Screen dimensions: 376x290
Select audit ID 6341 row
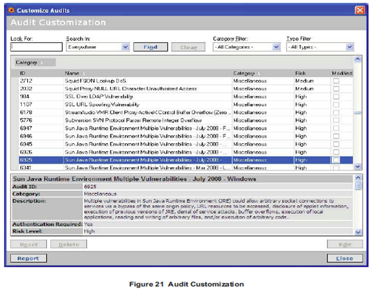[x=186, y=167]
